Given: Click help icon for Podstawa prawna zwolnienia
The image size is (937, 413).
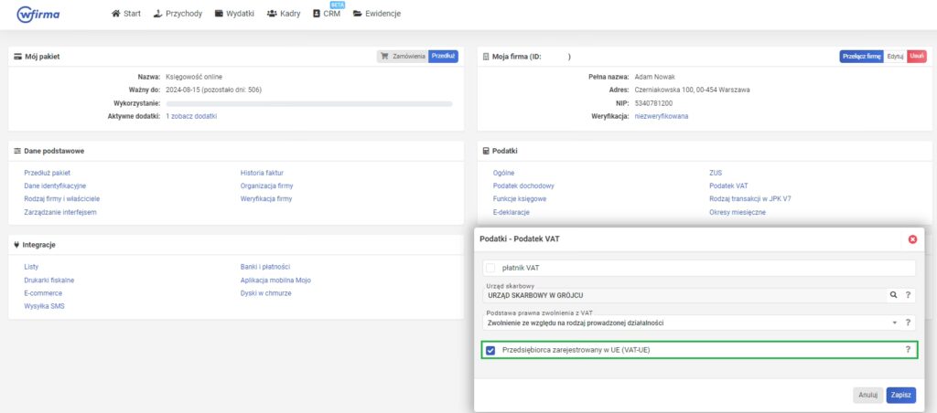Looking at the screenshot, I should 908,323.
